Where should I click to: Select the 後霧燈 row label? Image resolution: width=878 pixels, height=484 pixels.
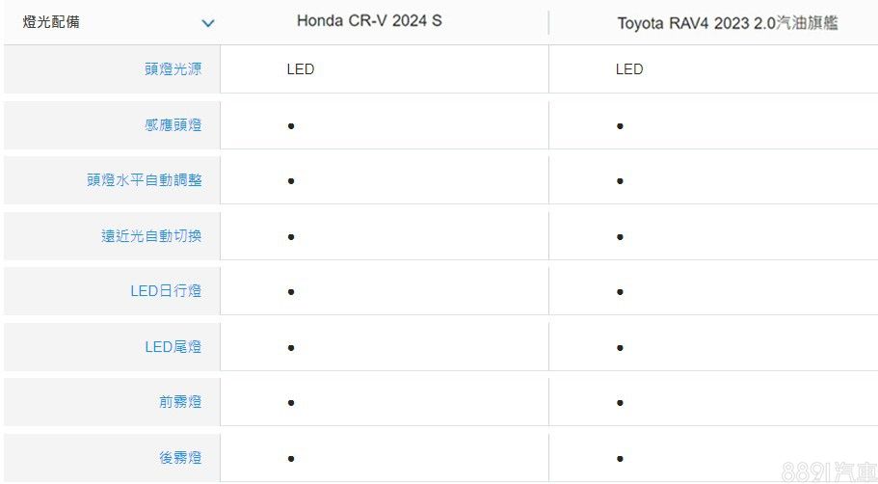tap(180, 458)
